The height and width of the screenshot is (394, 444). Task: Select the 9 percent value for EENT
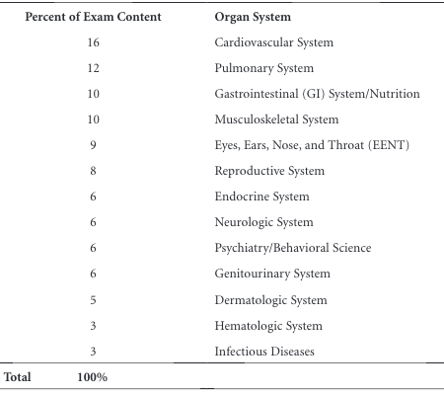pyautogui.click(x=93, y=145)
